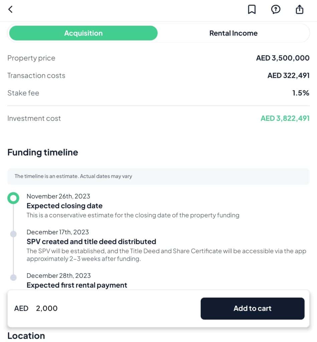Click the SPV created timeline dot

[13, 234]
